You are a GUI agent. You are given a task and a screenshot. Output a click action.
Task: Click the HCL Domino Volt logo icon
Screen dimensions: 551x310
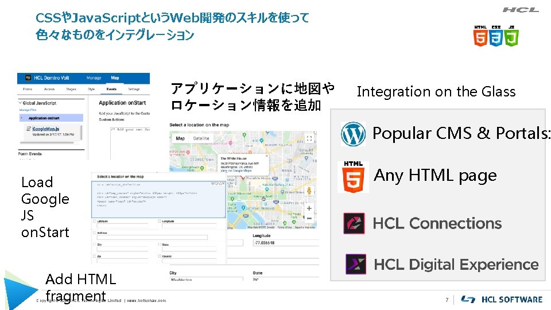pos(29,77)
